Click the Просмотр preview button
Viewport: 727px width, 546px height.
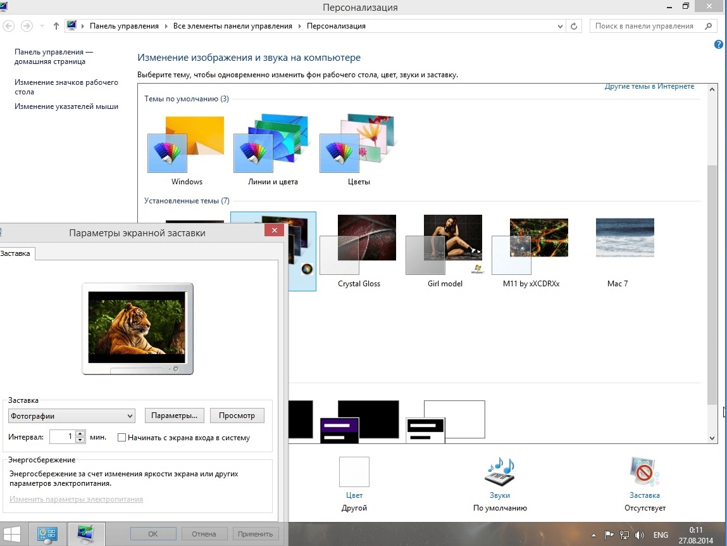click(x=237, y=416)
